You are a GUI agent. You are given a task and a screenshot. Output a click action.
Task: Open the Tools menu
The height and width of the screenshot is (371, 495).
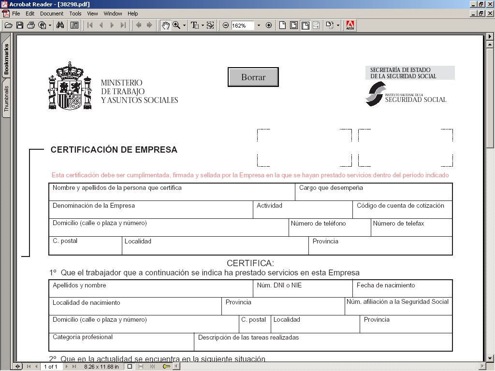(x=75, y=14)
